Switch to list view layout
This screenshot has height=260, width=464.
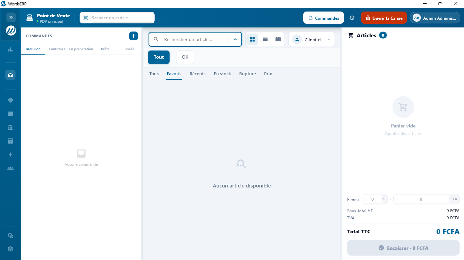(265, 39)
